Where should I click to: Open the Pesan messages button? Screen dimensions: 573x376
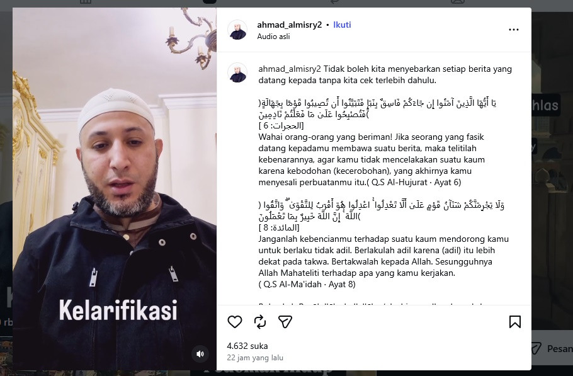(x=552, y=348)
